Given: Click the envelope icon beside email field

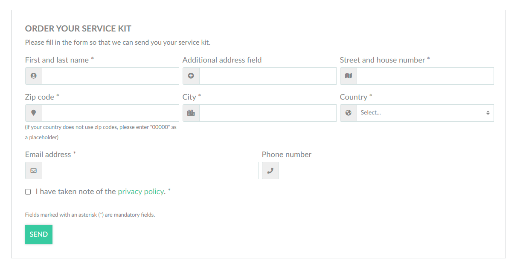Looking at the screenshot, I should pos(34,170).
